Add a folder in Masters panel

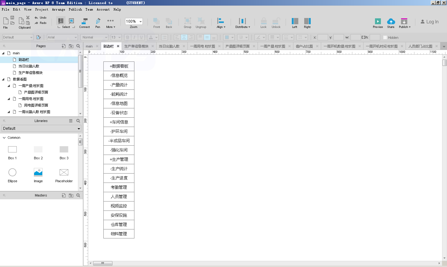71,196
